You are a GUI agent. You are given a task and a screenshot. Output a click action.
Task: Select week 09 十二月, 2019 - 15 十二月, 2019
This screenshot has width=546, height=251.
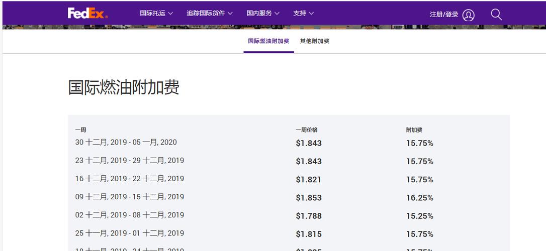(x=130, y=197)
